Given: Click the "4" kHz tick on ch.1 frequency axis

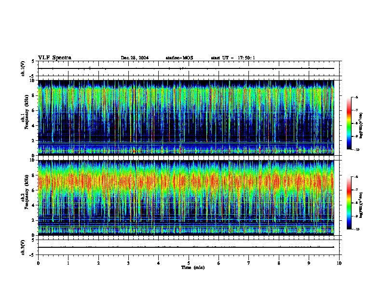Looking at the screenshot, I should click(34, 126).
